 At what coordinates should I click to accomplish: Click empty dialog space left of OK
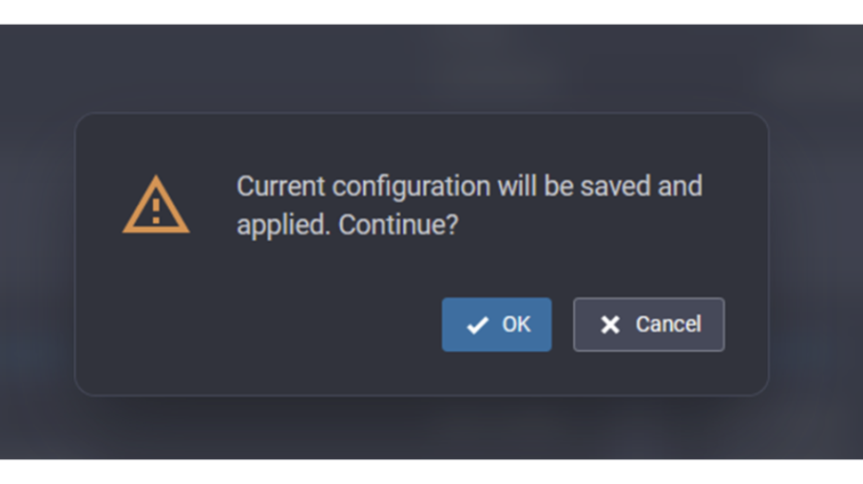point(259,325)
